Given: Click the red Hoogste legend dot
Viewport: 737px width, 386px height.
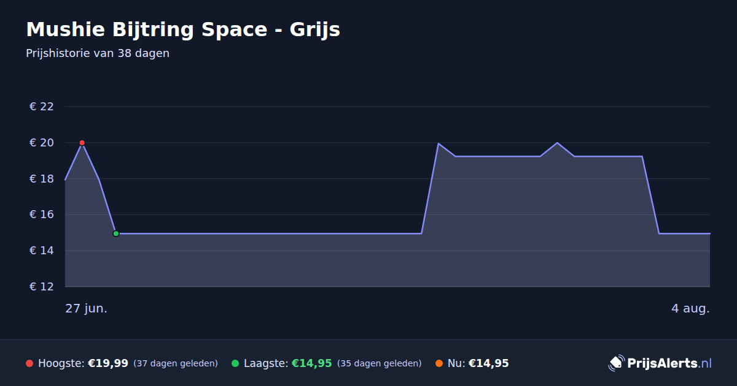Looking at the screenshot, I should point(29,363).
